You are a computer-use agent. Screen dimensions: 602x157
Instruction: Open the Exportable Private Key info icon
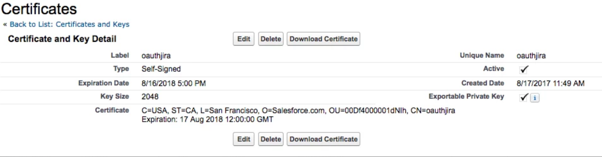coord(535,98)
